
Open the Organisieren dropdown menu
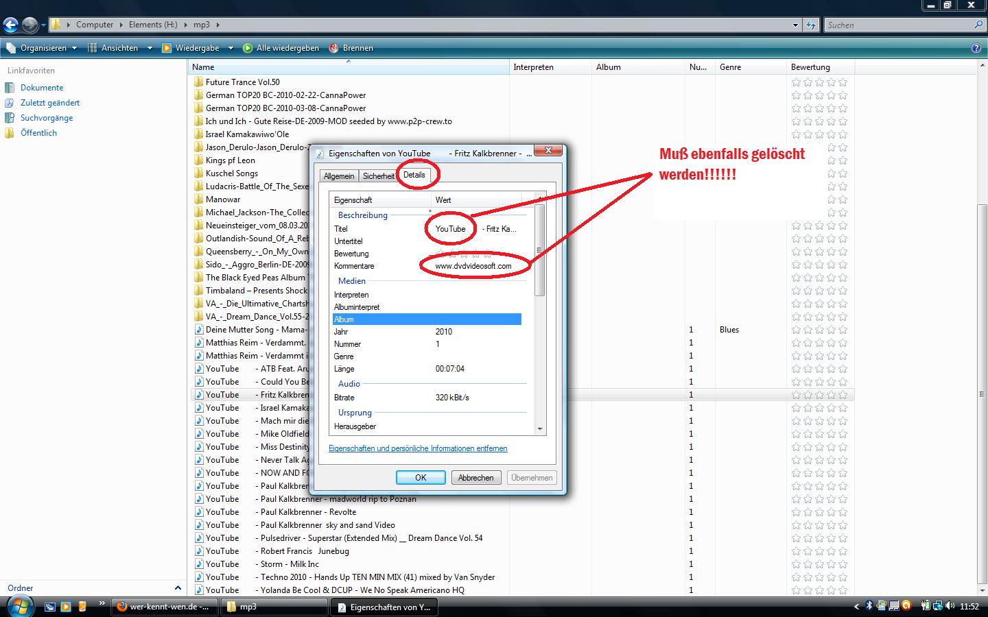43,48
